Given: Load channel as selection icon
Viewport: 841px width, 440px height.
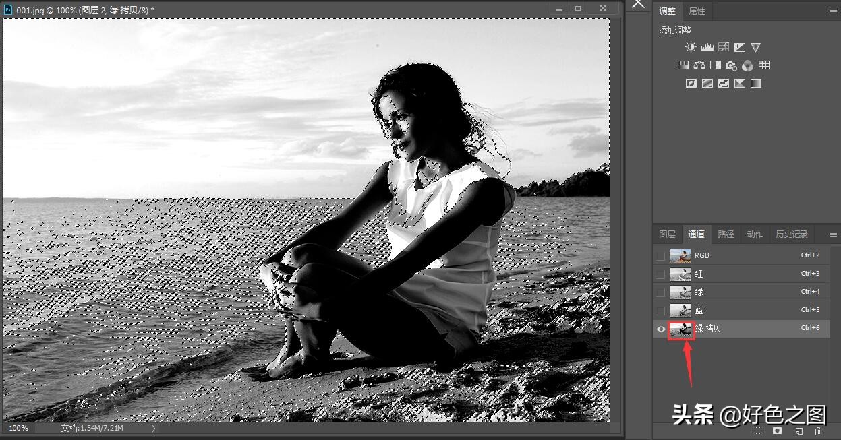Looking at the screenshot, I should [758, 431].
